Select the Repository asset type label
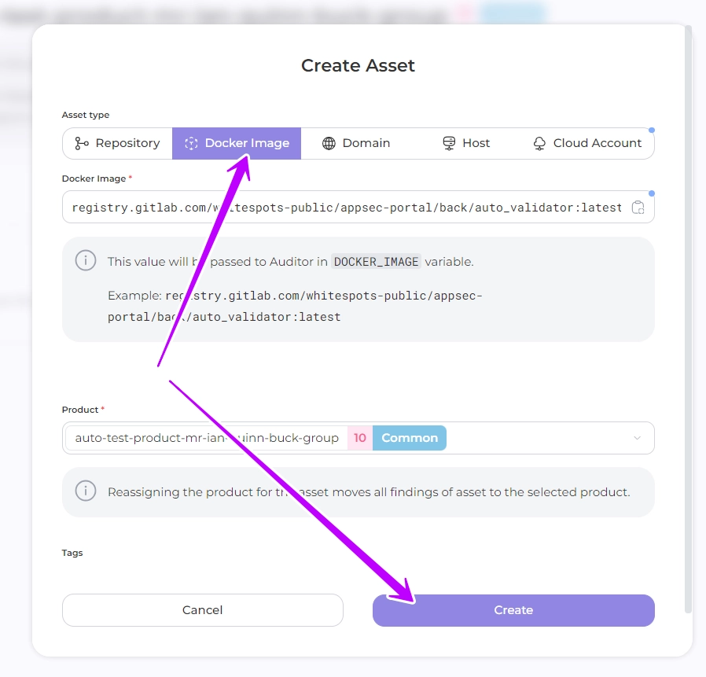The height and width of the screenshot is (677, 706). tap(127, 143)
